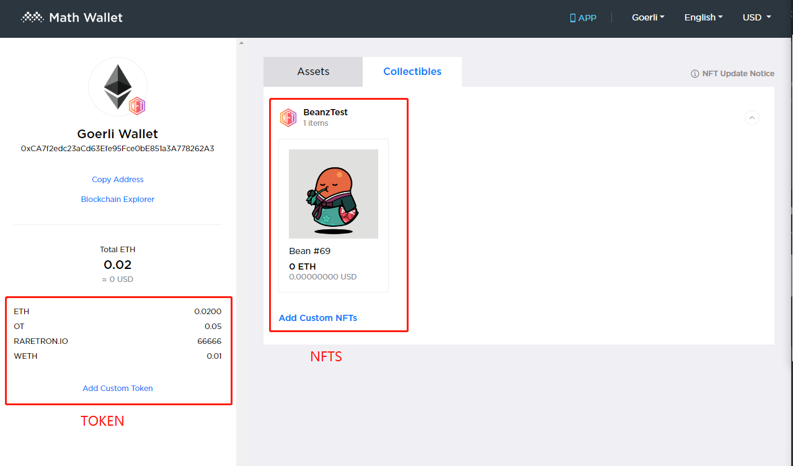Click the Math Wallet logo icon
This screenshot has height=466, width=793.
pos(32,17)
